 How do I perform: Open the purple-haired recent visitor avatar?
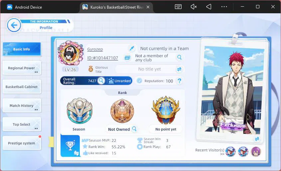coord(256,152)
